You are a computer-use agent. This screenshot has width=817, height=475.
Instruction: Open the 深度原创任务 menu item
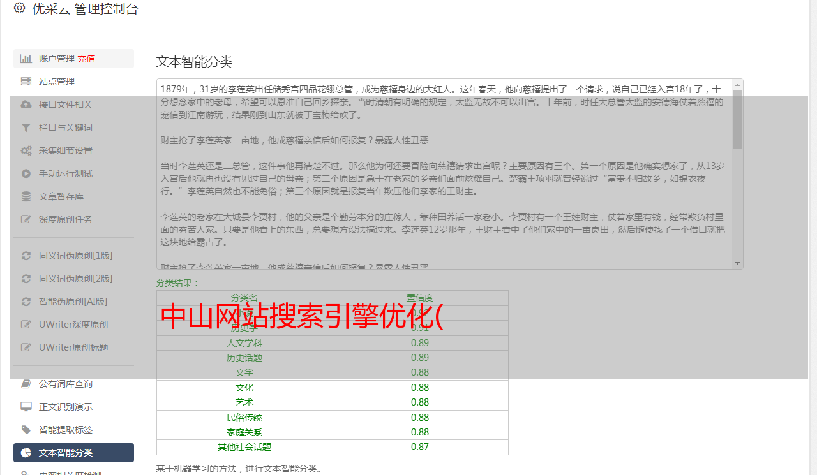[65, 219]
